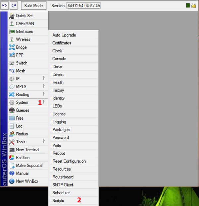Expand the MPLS submenu arrow
Viewport: 199px width, 206px height.
44,86
